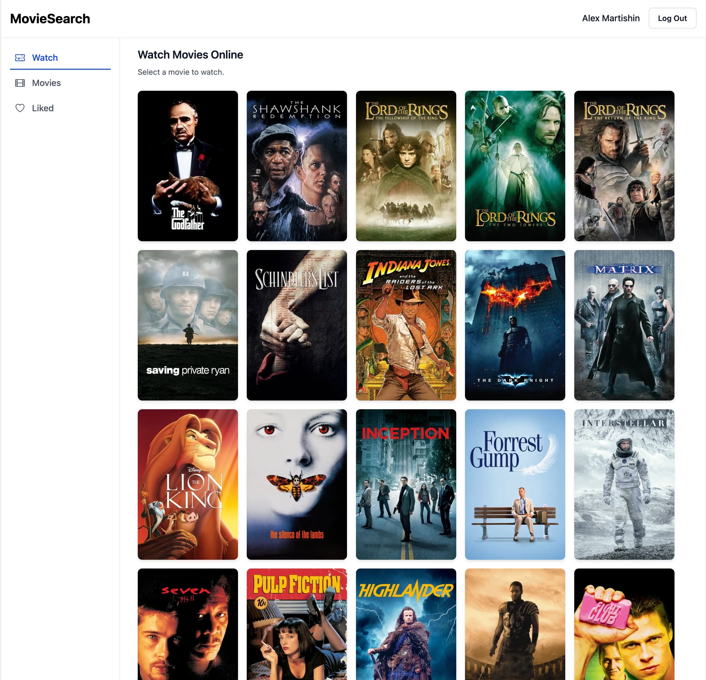
Task: Choose the Seven poster
Action: click(188, 624)
